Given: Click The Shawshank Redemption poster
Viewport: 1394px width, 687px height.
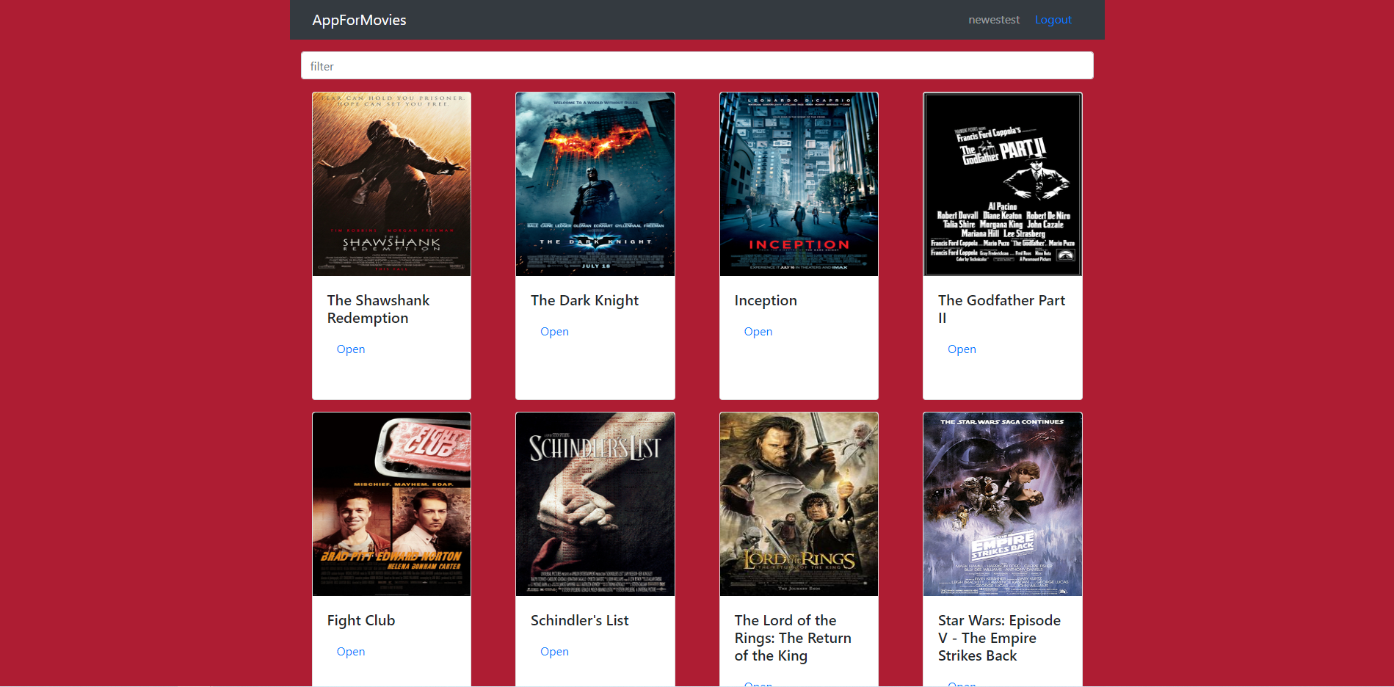Looking at the screenshot, I should tap(391, 183).
